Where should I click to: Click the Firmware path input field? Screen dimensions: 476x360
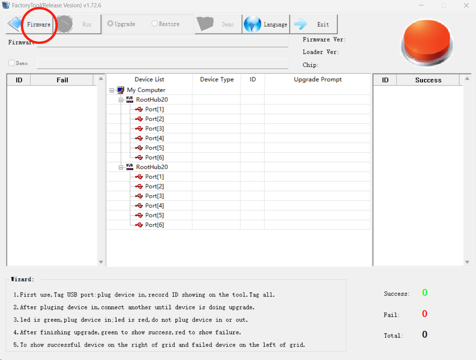tap(162, 42)
